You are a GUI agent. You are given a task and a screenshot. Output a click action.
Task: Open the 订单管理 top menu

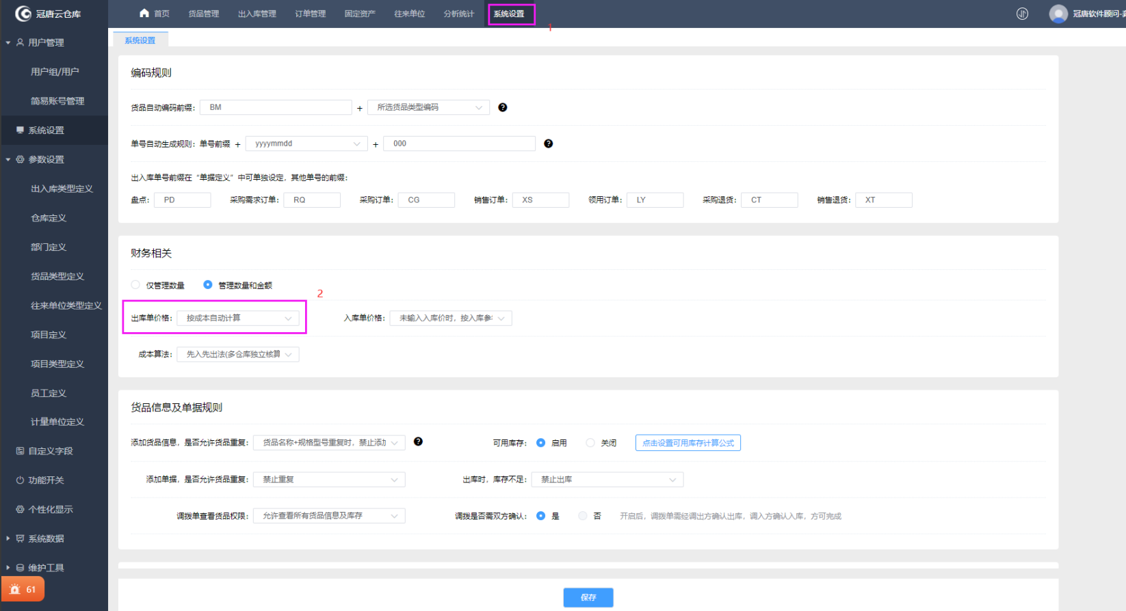[x=311, y=14]
